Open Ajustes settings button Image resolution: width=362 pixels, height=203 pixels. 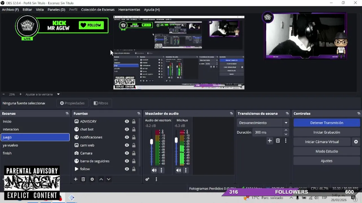tap(327, 161)
